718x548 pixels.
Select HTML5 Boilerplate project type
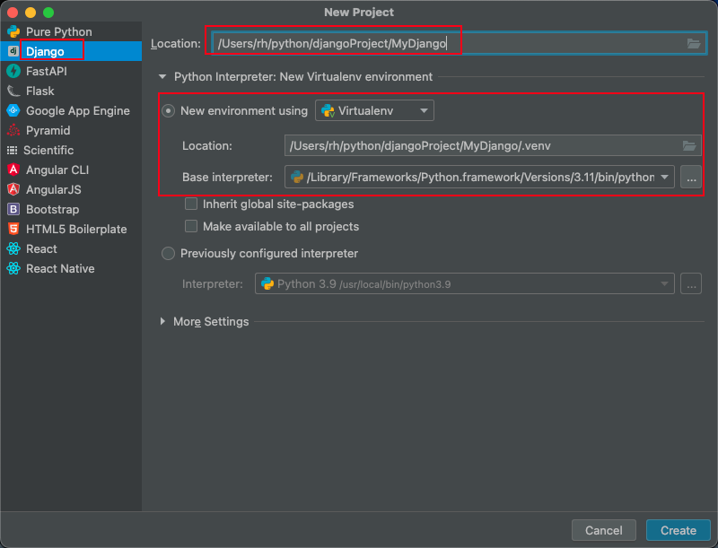coord(71,229)
